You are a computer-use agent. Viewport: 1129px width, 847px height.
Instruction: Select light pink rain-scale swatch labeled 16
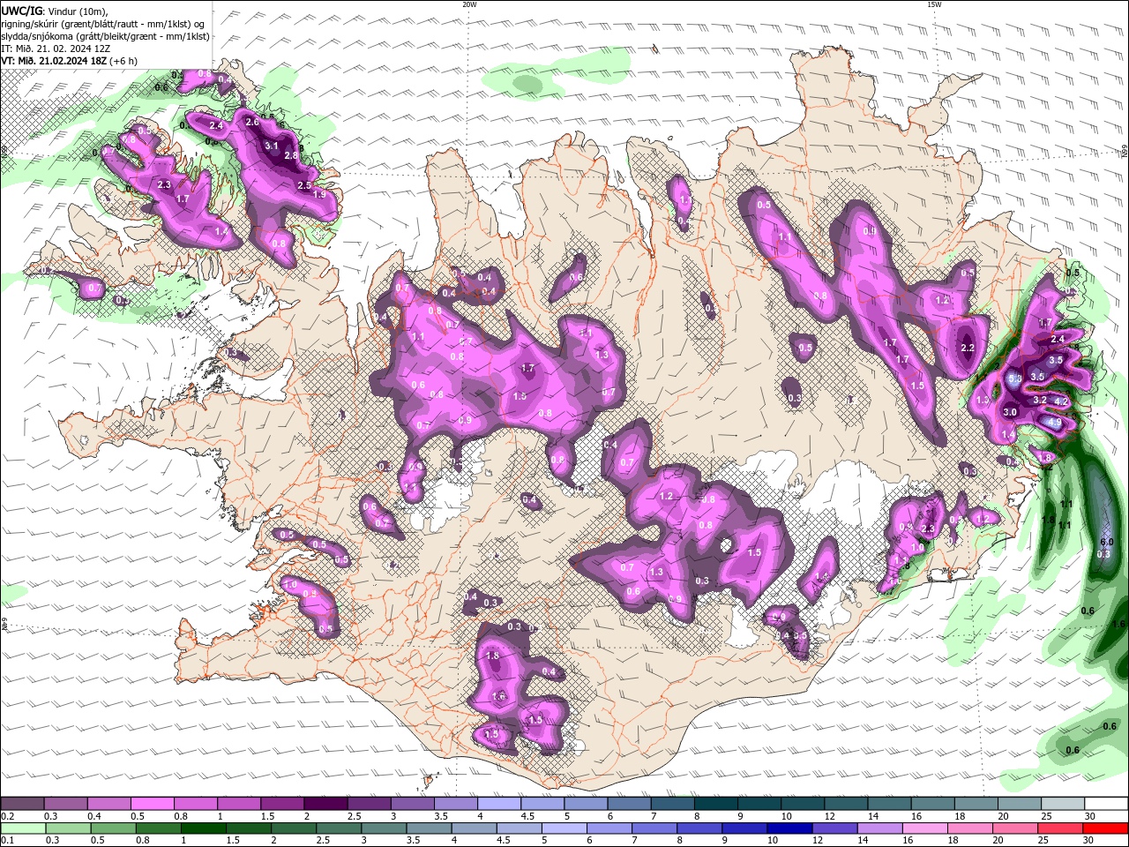coord(923,829)
